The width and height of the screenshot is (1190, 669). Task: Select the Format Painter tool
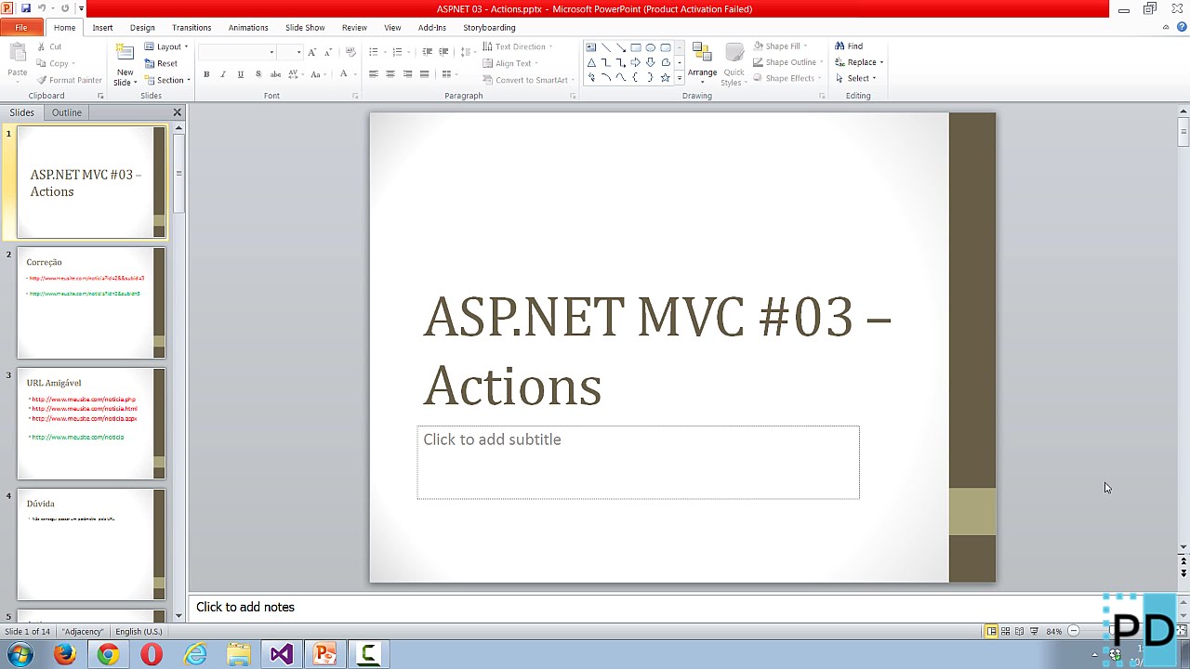coord(70,80)
